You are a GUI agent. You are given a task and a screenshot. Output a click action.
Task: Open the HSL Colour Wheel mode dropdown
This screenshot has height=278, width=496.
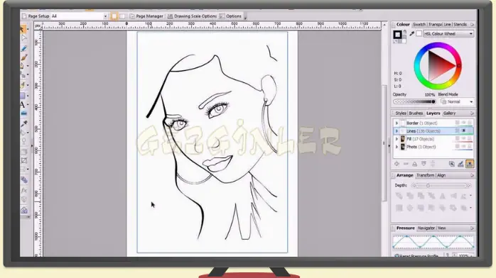[x=448, y=33]
